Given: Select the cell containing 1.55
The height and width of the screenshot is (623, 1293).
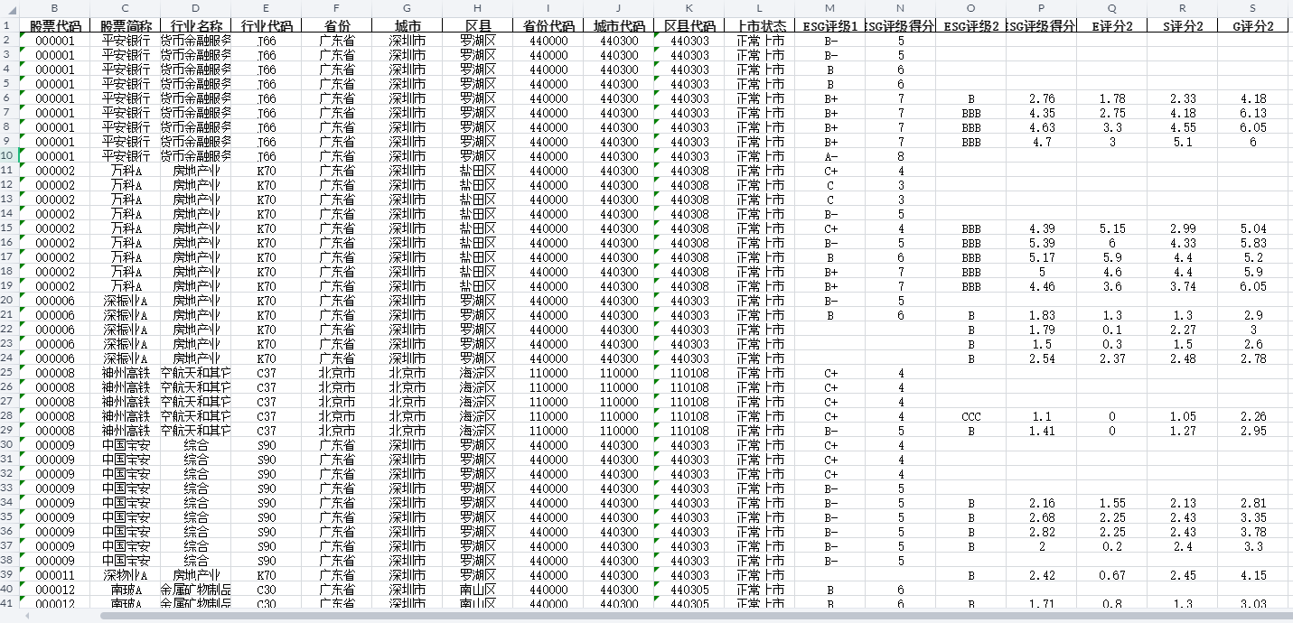Looking at the screenshot, I should (1112, 503).
